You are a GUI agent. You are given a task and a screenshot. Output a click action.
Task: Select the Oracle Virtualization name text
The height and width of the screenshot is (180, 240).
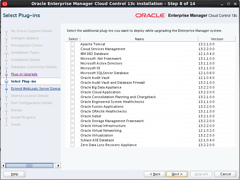point(97,135)
